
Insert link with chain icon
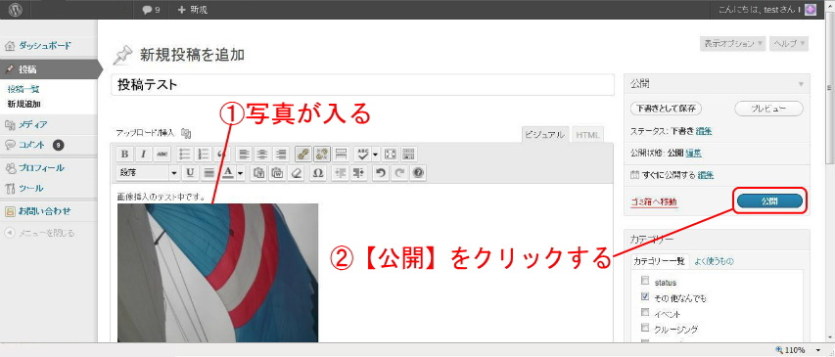coord(303,155)
